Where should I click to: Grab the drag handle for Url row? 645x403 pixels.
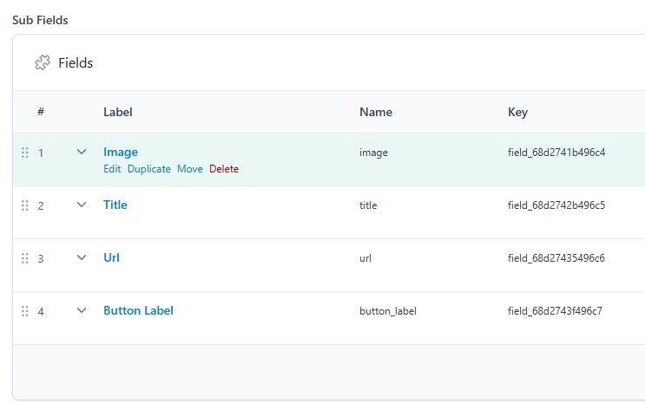[25, 258]
